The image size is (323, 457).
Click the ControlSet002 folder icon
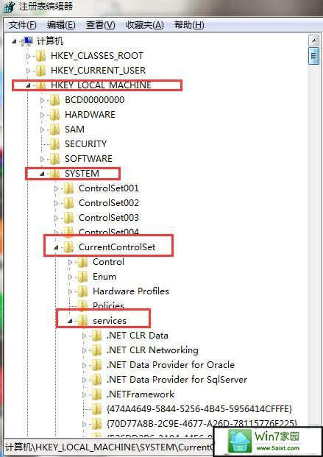point(69,203)
